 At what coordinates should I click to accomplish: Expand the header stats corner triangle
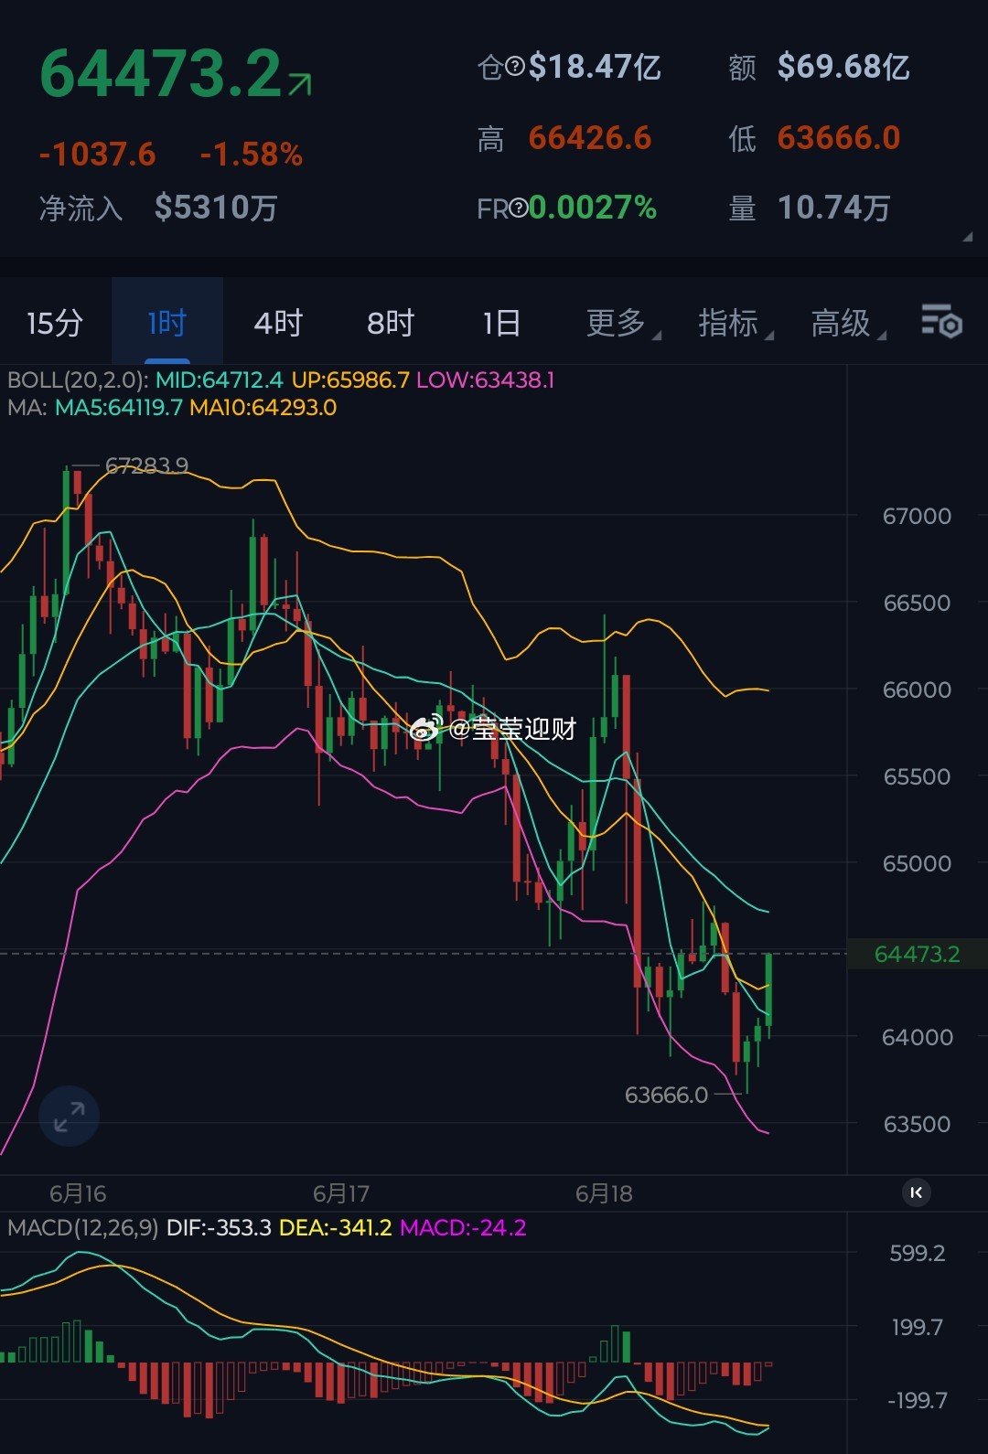click(x=967, y=237)
